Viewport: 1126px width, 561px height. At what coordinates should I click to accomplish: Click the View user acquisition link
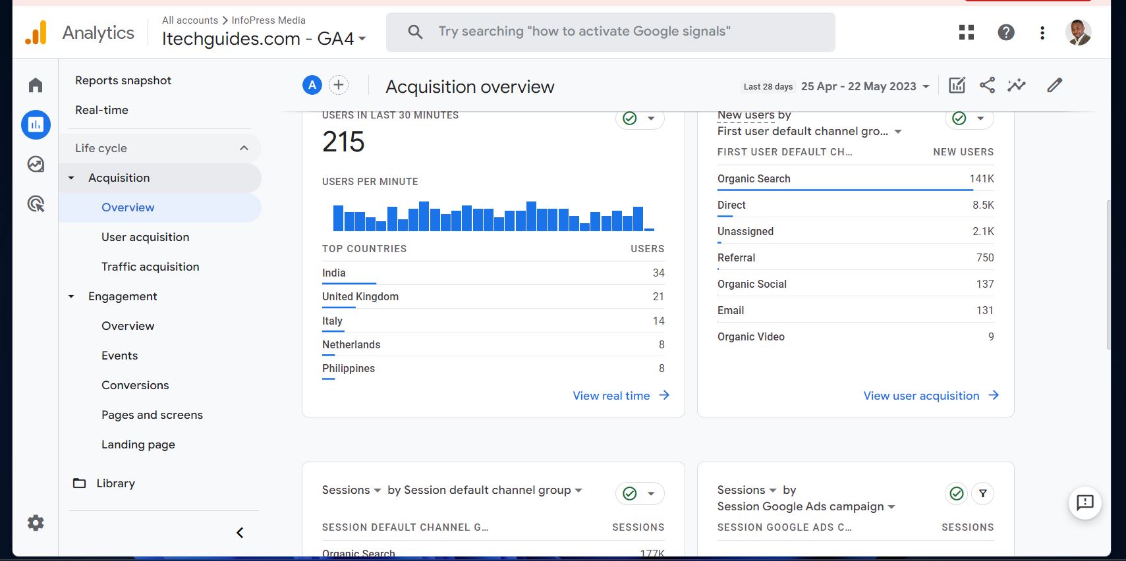[x=931, y=396]
